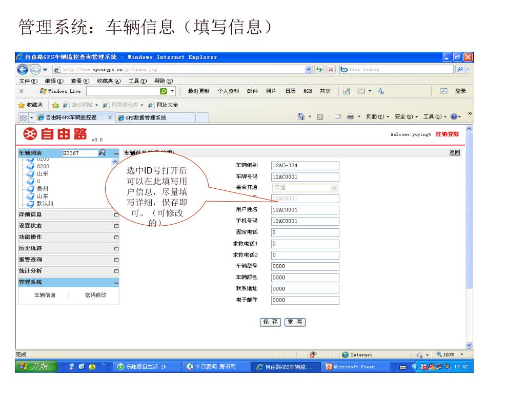Click the Windows Live green search icon
Image resolution: width=525 pixels, height=394 pixels.
tap(164, 91)
